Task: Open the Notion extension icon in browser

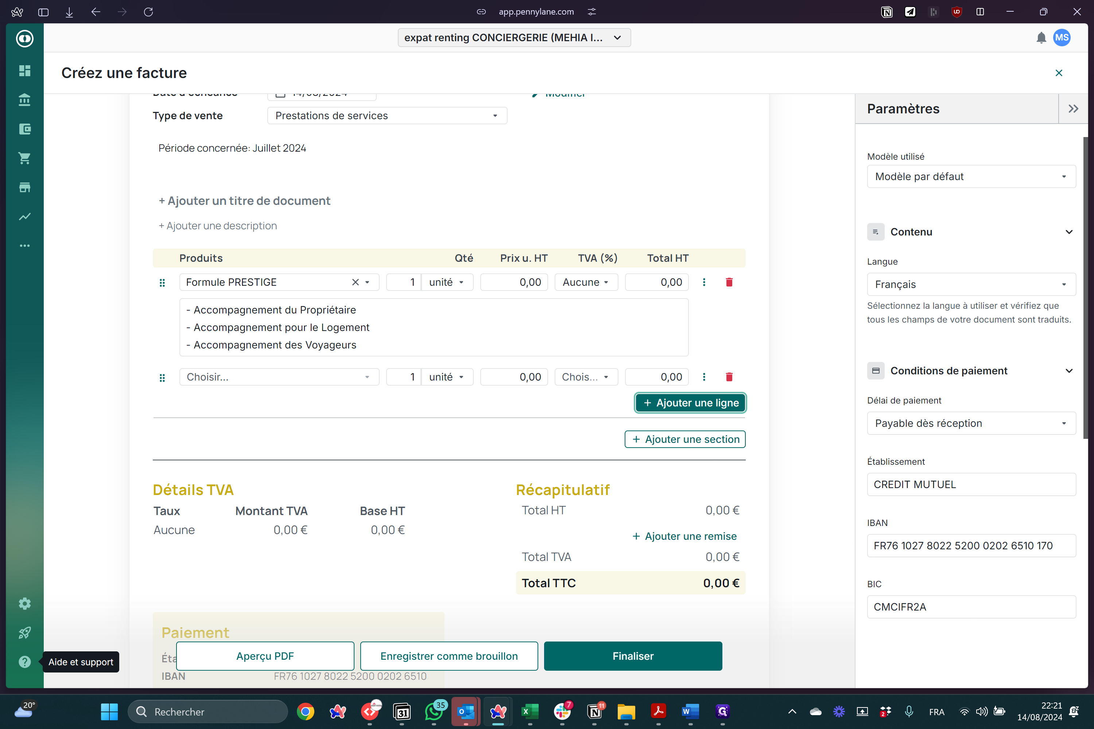Action: point(887,12)
